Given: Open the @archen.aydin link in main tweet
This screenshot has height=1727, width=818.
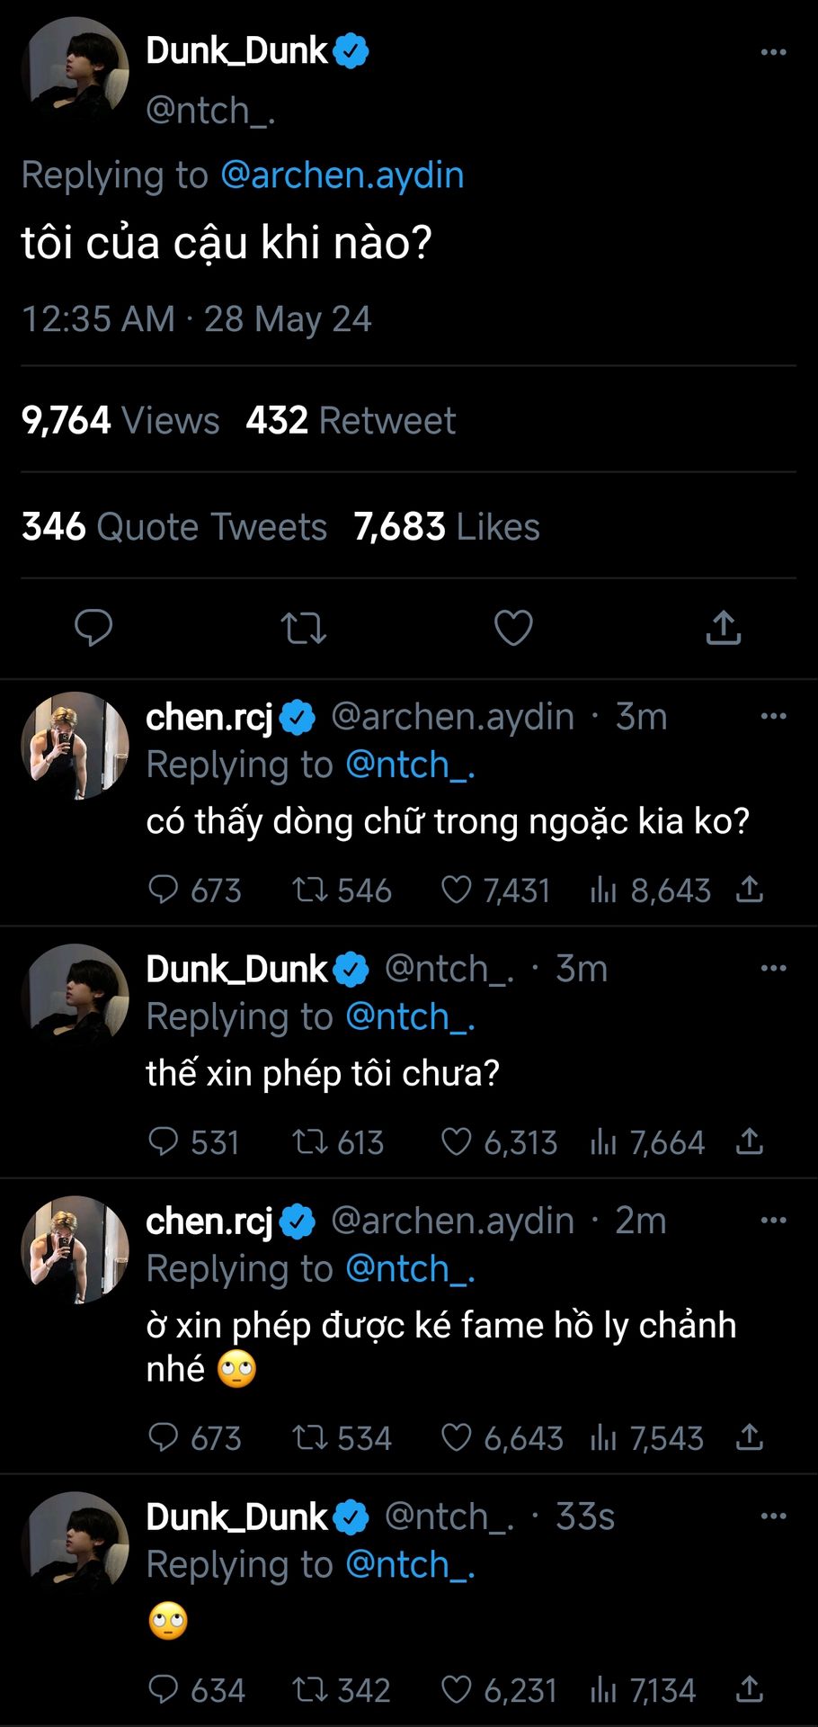Looking at the screenshot, I should (342, 175).
